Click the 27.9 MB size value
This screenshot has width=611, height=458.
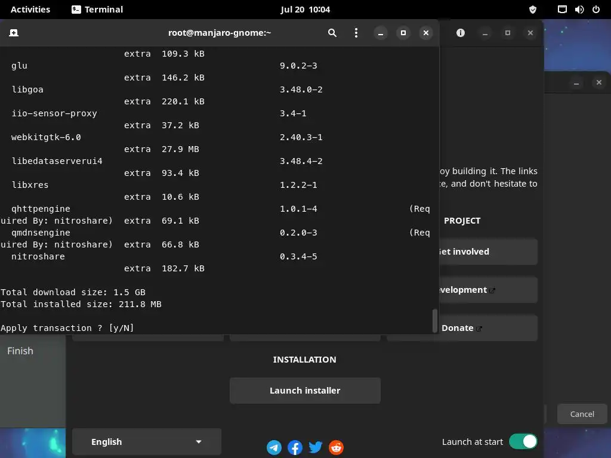pyautogui.click(x=180, y=149)
